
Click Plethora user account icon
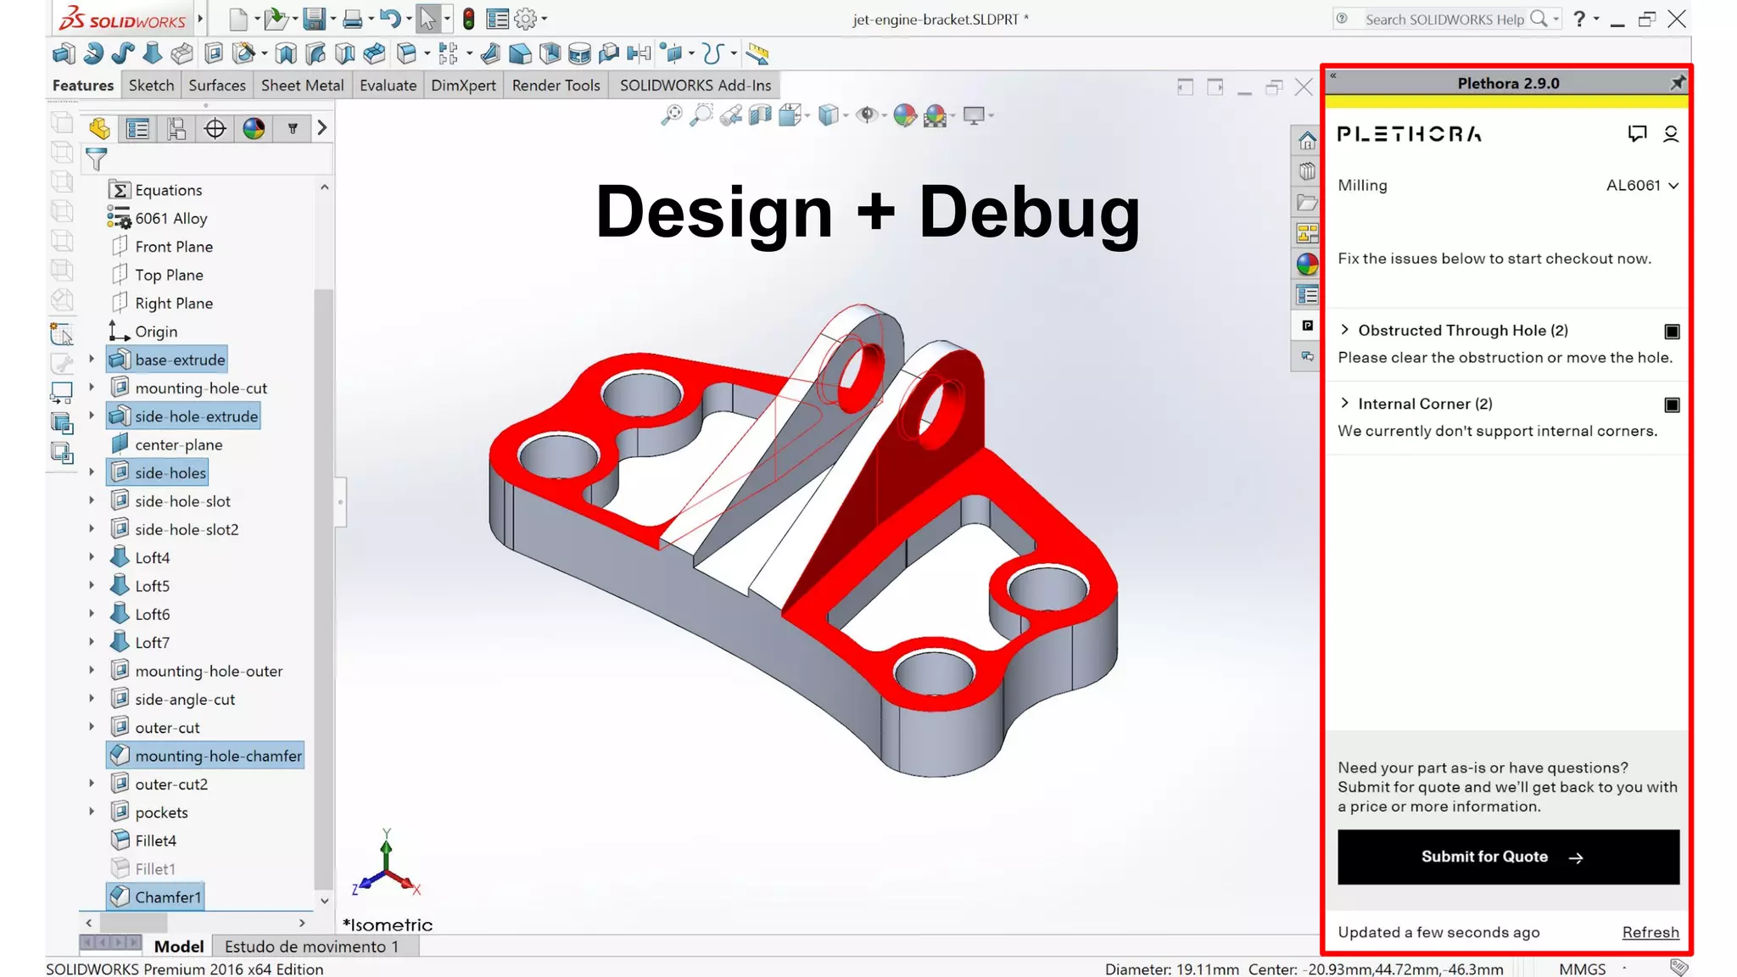tap(1671, 133)
